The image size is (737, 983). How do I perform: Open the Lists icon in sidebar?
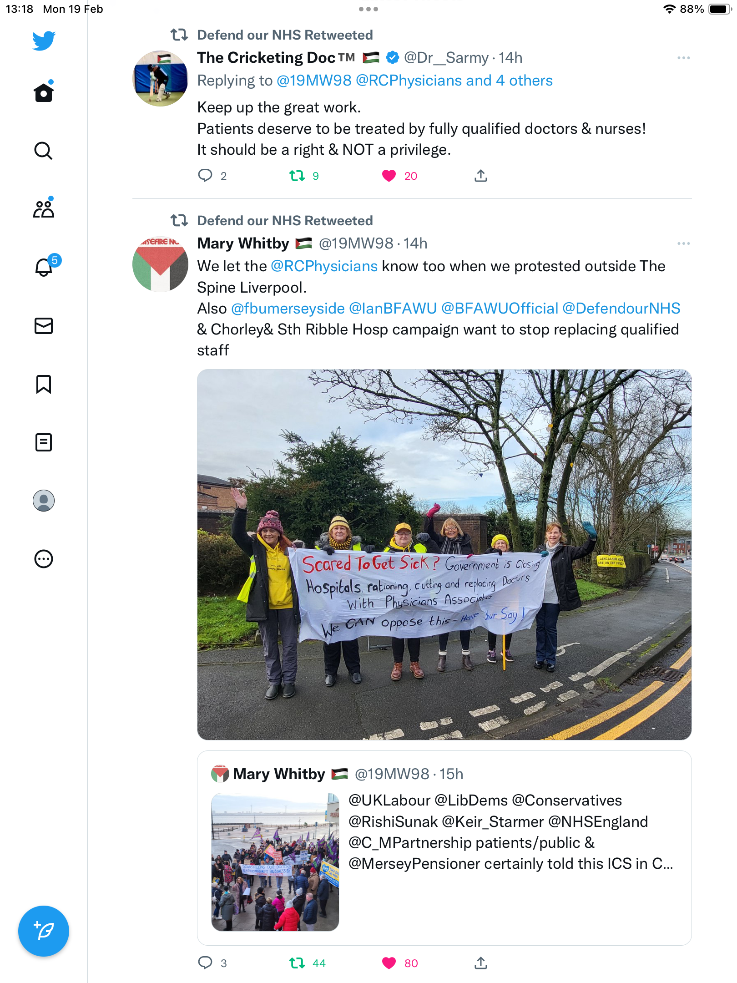coord(44,442)
